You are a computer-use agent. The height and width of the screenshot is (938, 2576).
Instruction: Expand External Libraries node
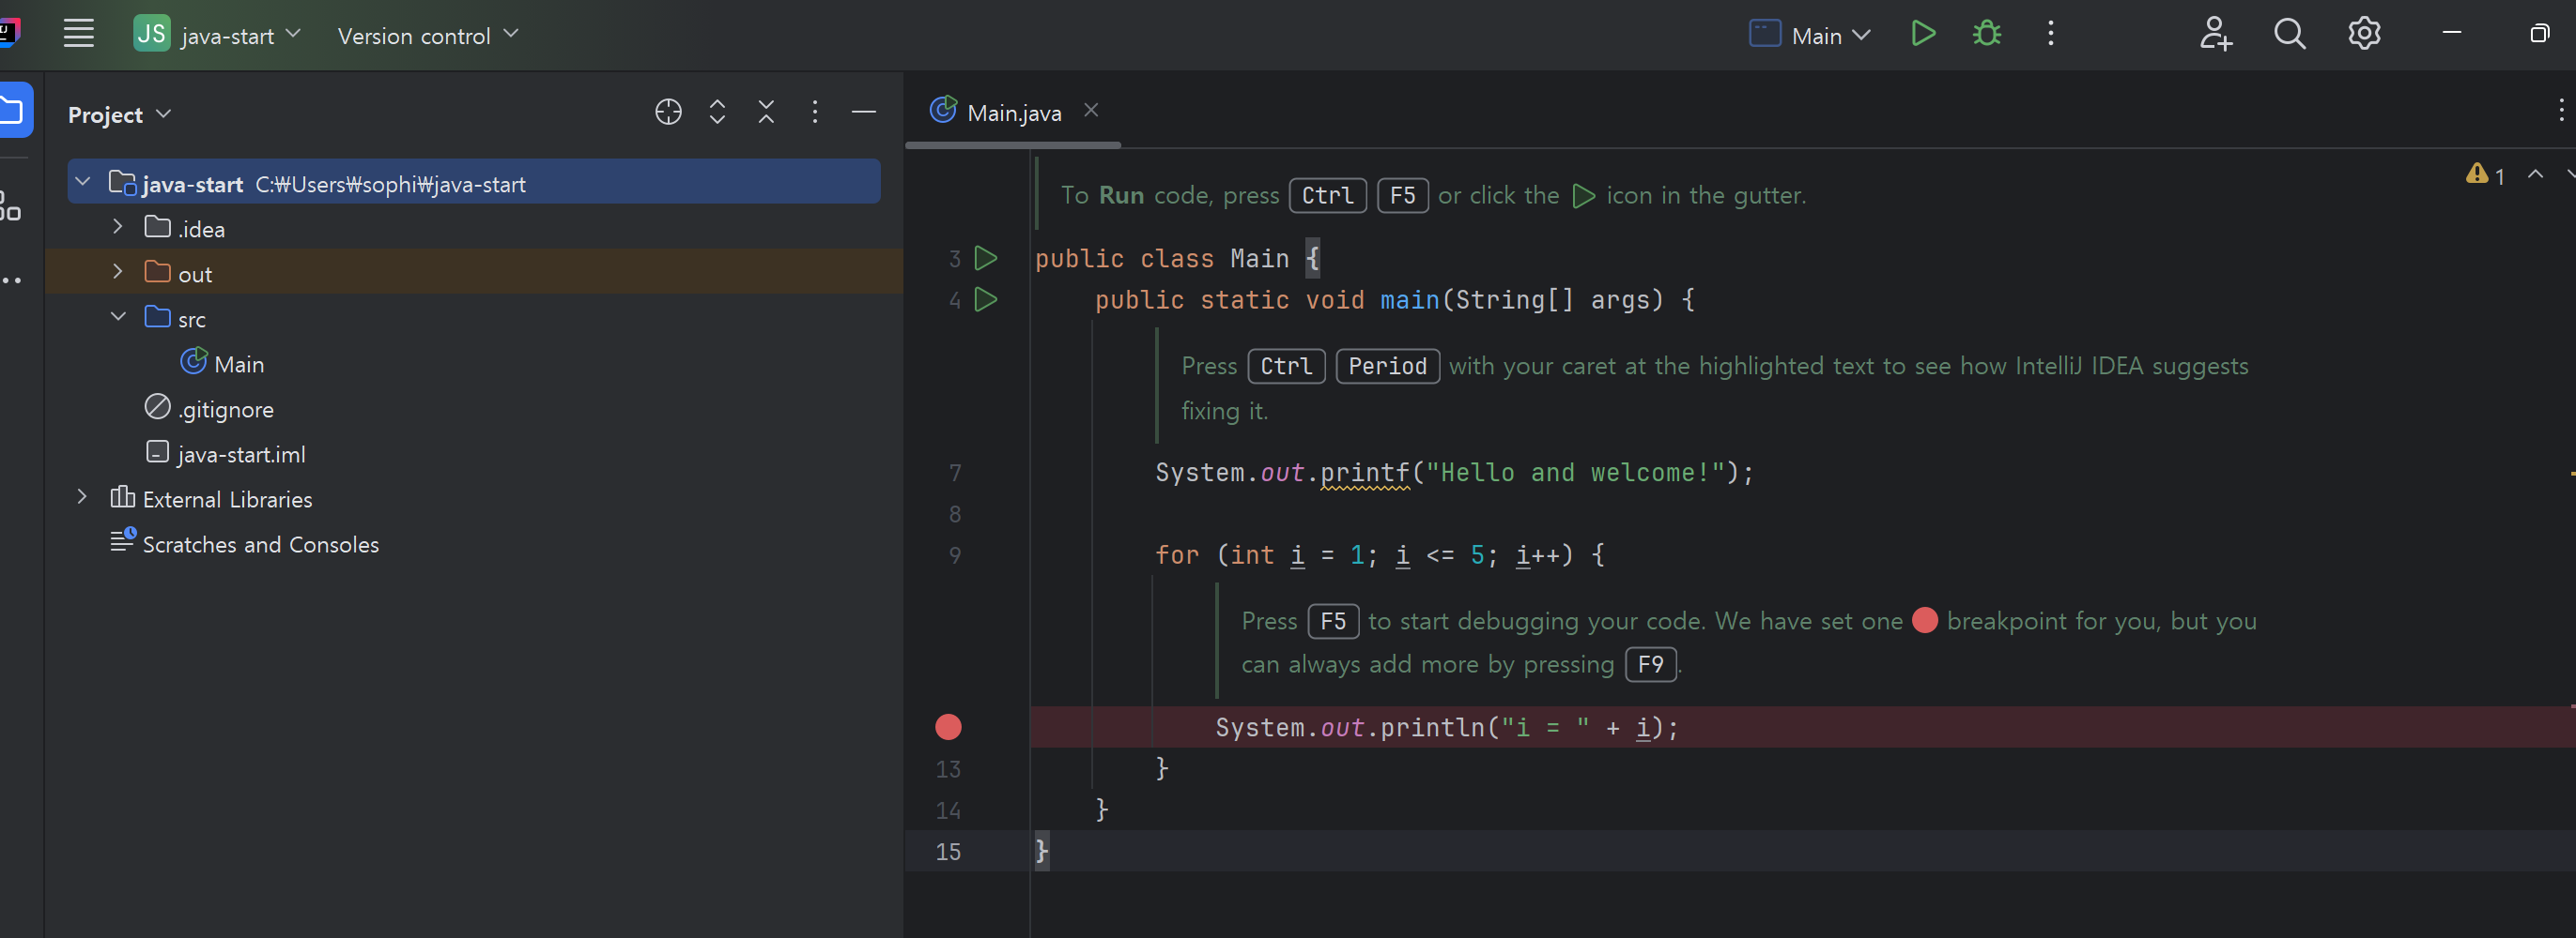83,497
